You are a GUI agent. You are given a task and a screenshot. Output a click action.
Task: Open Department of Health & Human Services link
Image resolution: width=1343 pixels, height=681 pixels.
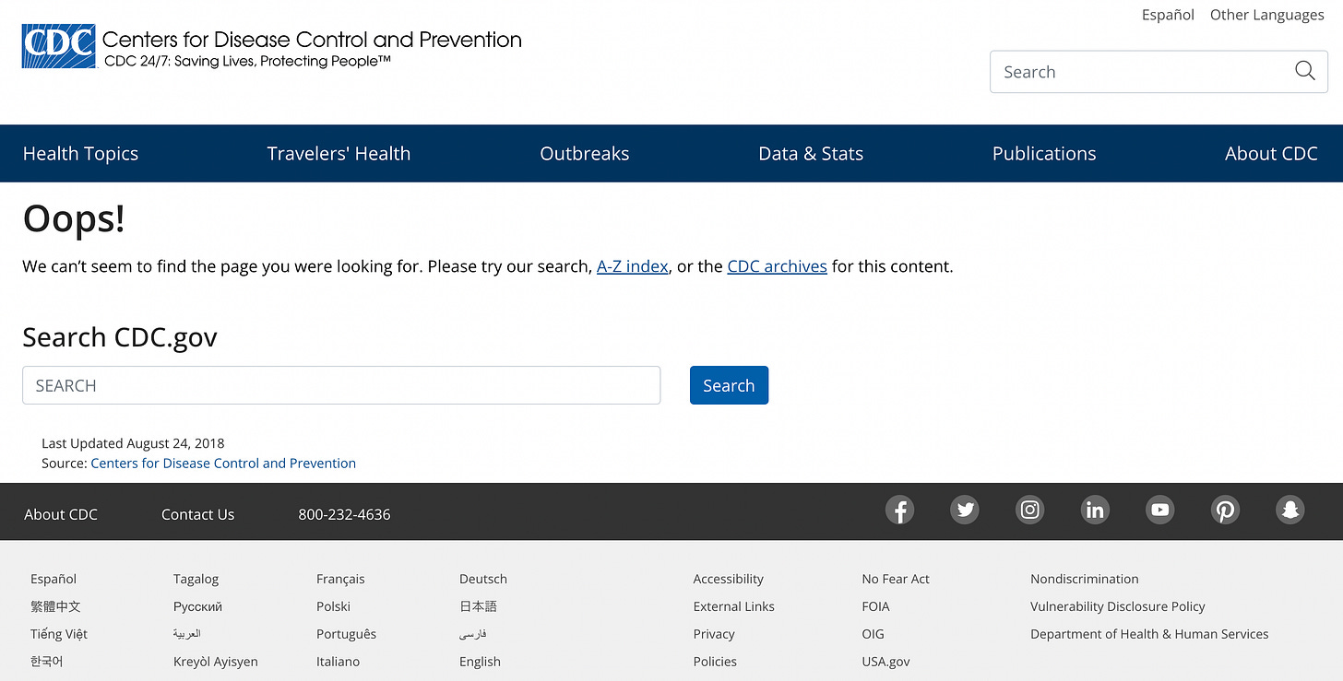coord(1149,634)
